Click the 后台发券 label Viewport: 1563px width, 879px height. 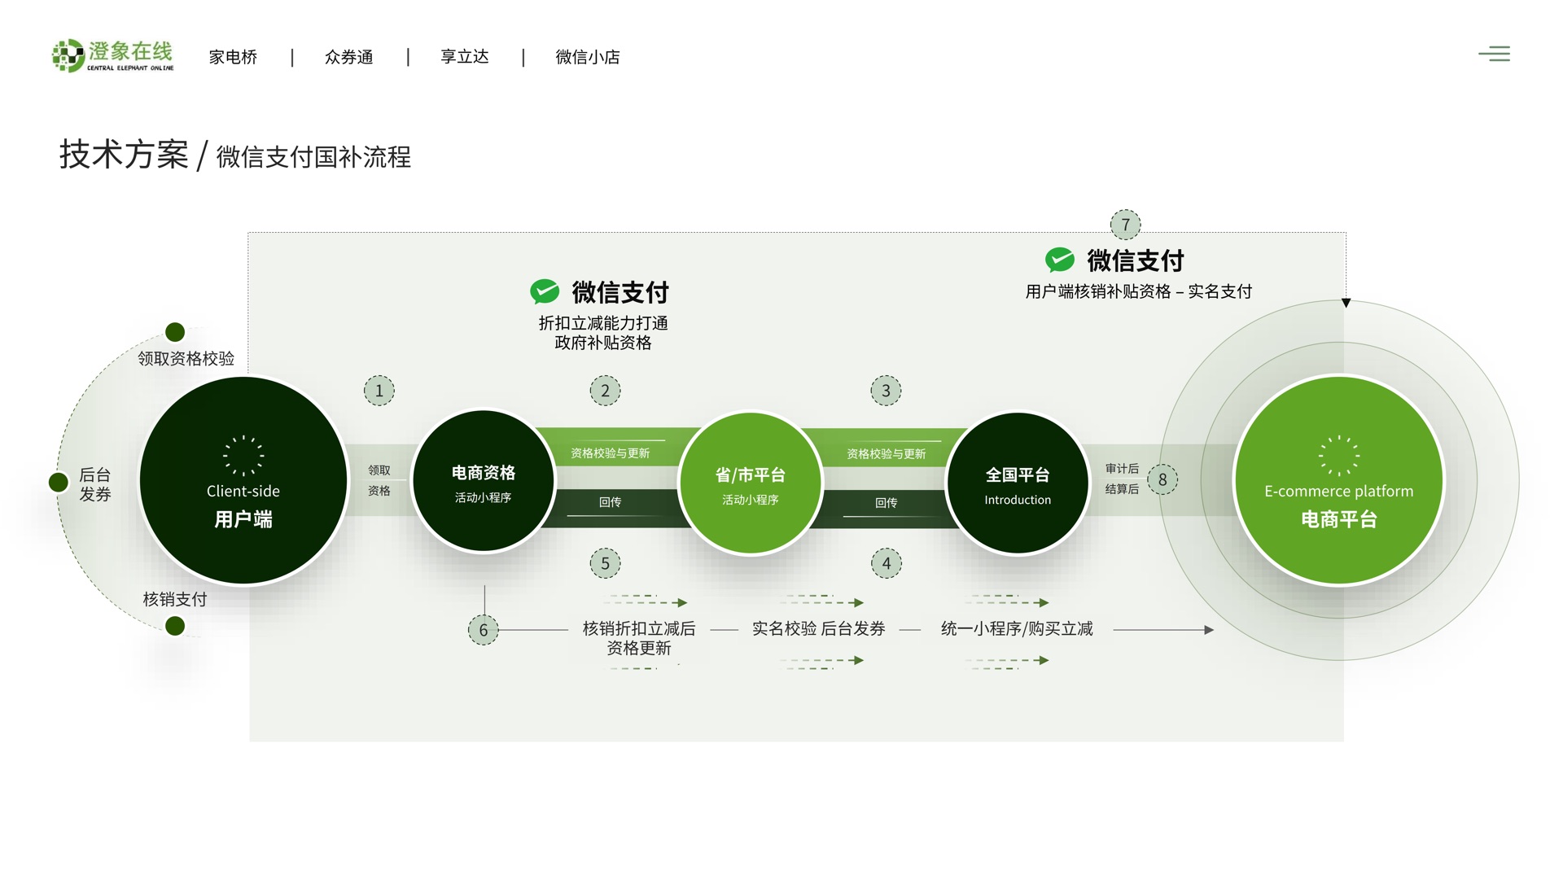coord(95,484)
